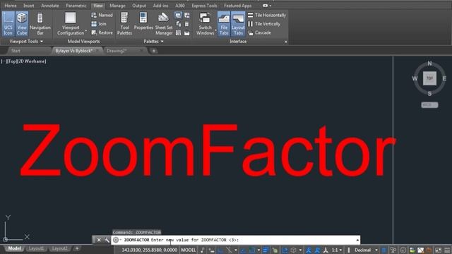Screen dimensions: 452x254
Task: Click the Clean Screen status icon
Action: 438,250
